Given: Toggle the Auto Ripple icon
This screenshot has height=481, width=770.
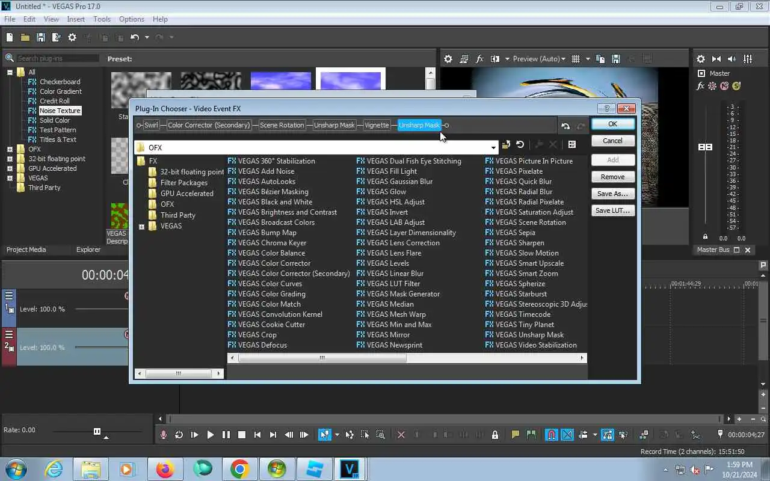Looking at the screenshot, I should point(584,435).
